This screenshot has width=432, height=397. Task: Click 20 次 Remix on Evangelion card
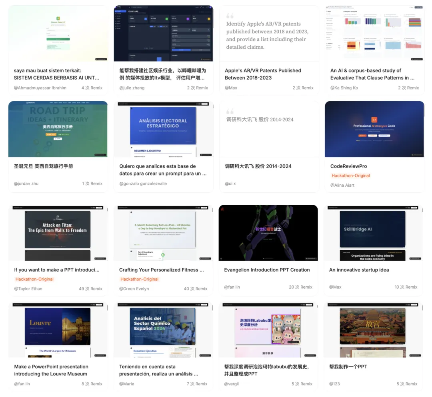coord(301,287)
